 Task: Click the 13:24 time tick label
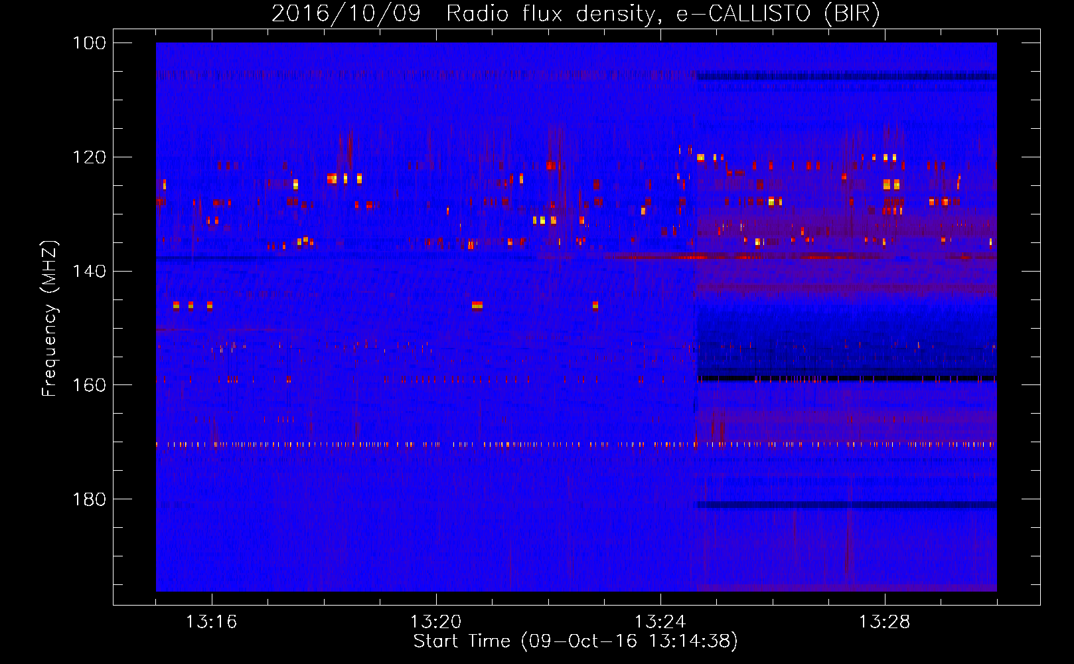coord(660,622)
